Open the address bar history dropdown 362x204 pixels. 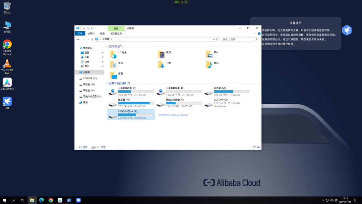click(214, 40)
